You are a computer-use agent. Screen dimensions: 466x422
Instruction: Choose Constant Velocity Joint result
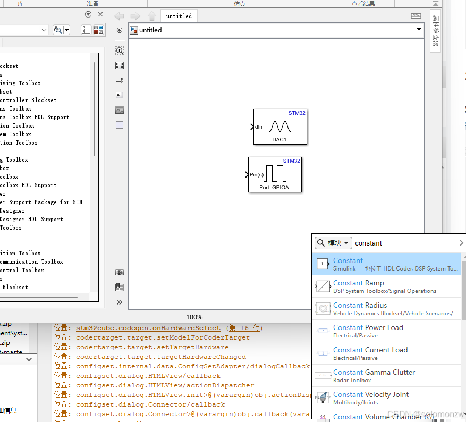click(387, 398)
